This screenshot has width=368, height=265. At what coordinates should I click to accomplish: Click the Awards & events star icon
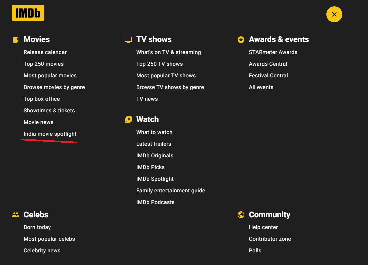coord(241,40)
